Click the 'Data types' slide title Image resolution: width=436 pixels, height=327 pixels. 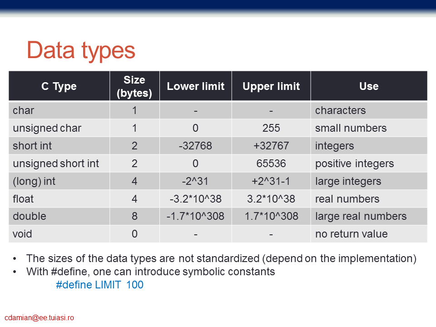coord(81,50)
